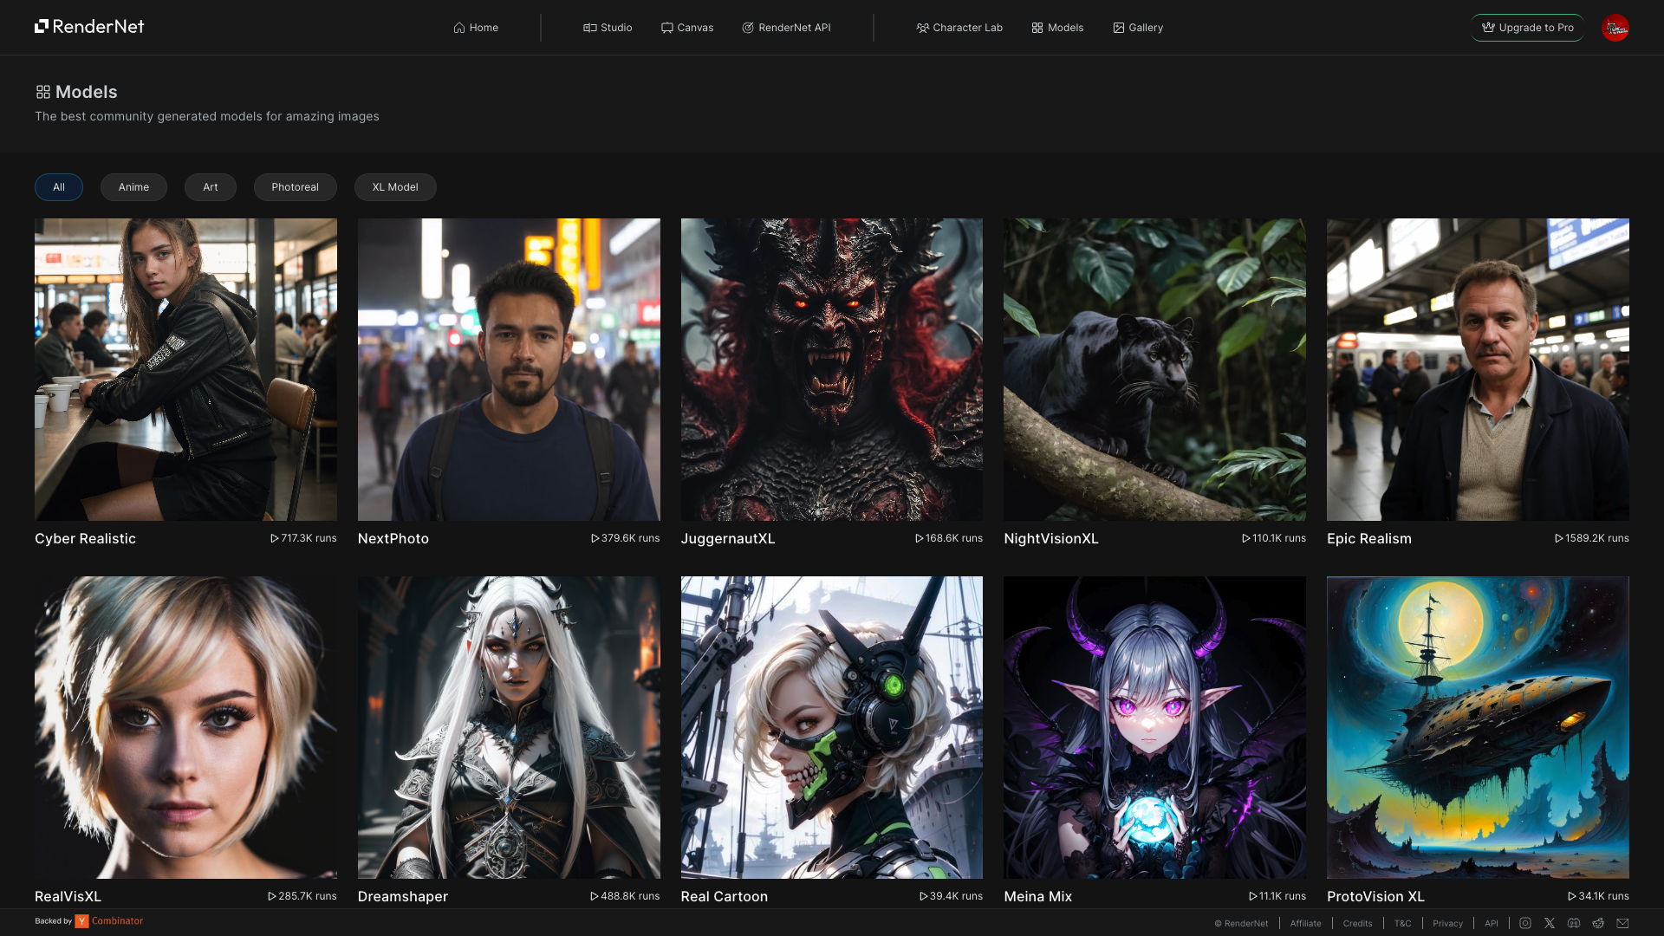Select the XL Model filter chip
The width and height of the screenshot is (1664, 936).
coord(395,187)
